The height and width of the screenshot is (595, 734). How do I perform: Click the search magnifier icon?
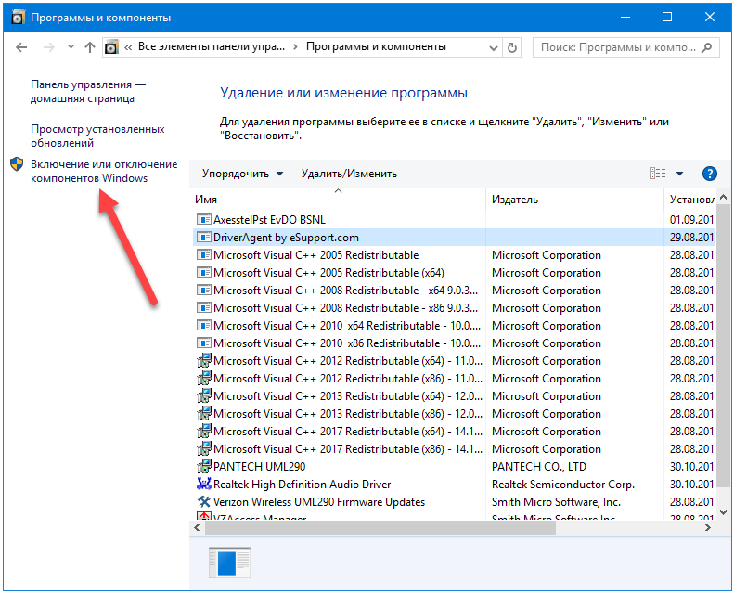(706, 46)
